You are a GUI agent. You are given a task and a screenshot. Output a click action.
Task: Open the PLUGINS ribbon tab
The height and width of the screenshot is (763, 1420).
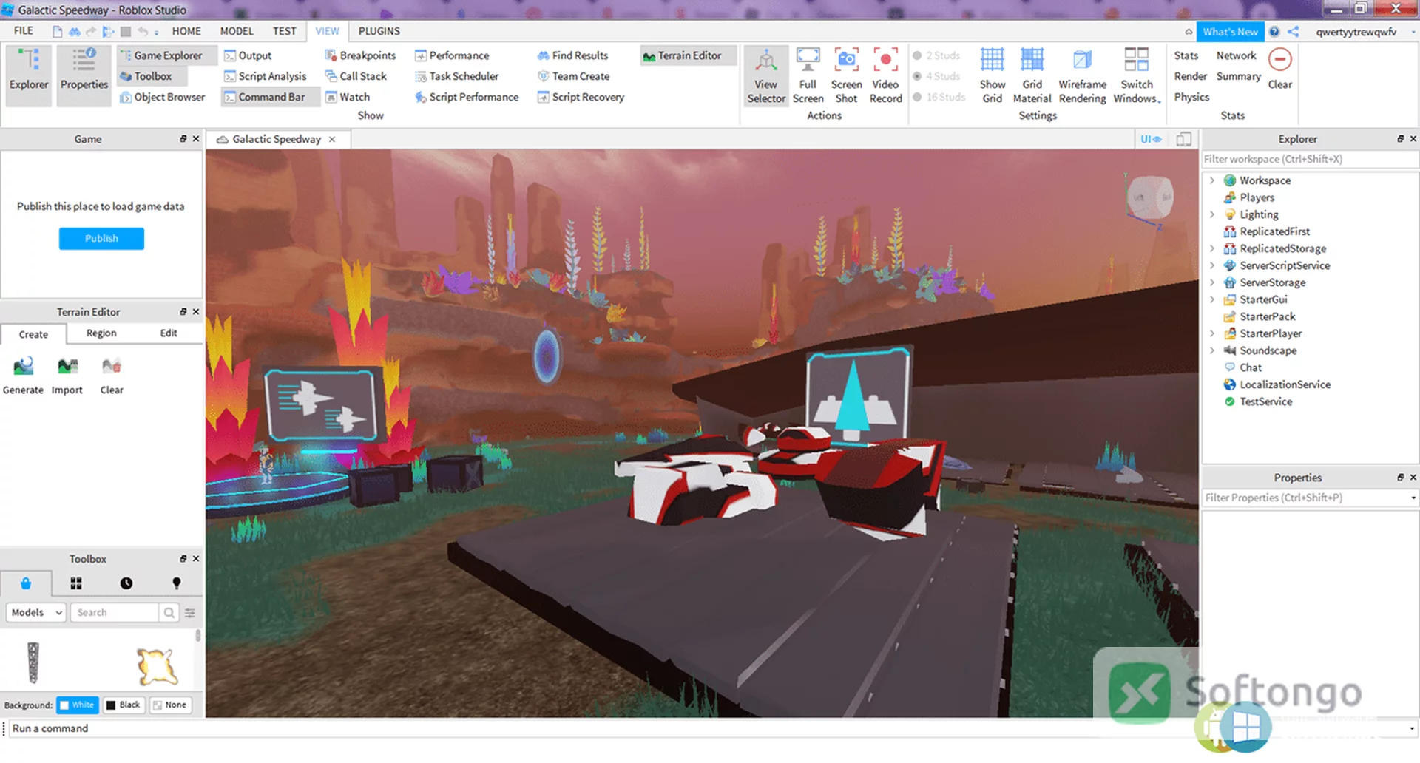[x=379, y=31]
